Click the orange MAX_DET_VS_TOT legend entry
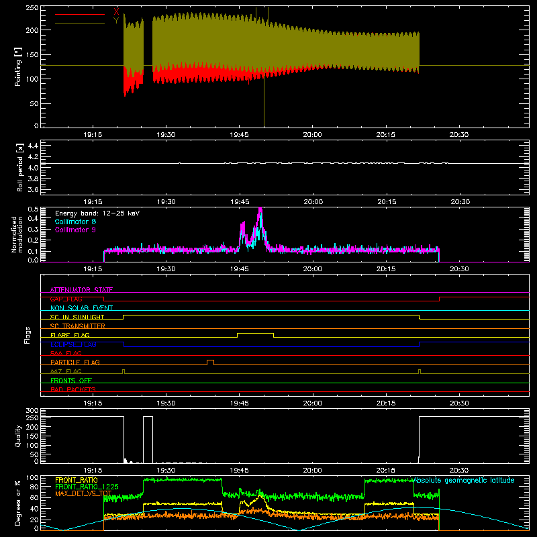The image size is (537, 537). pos(83,493)
